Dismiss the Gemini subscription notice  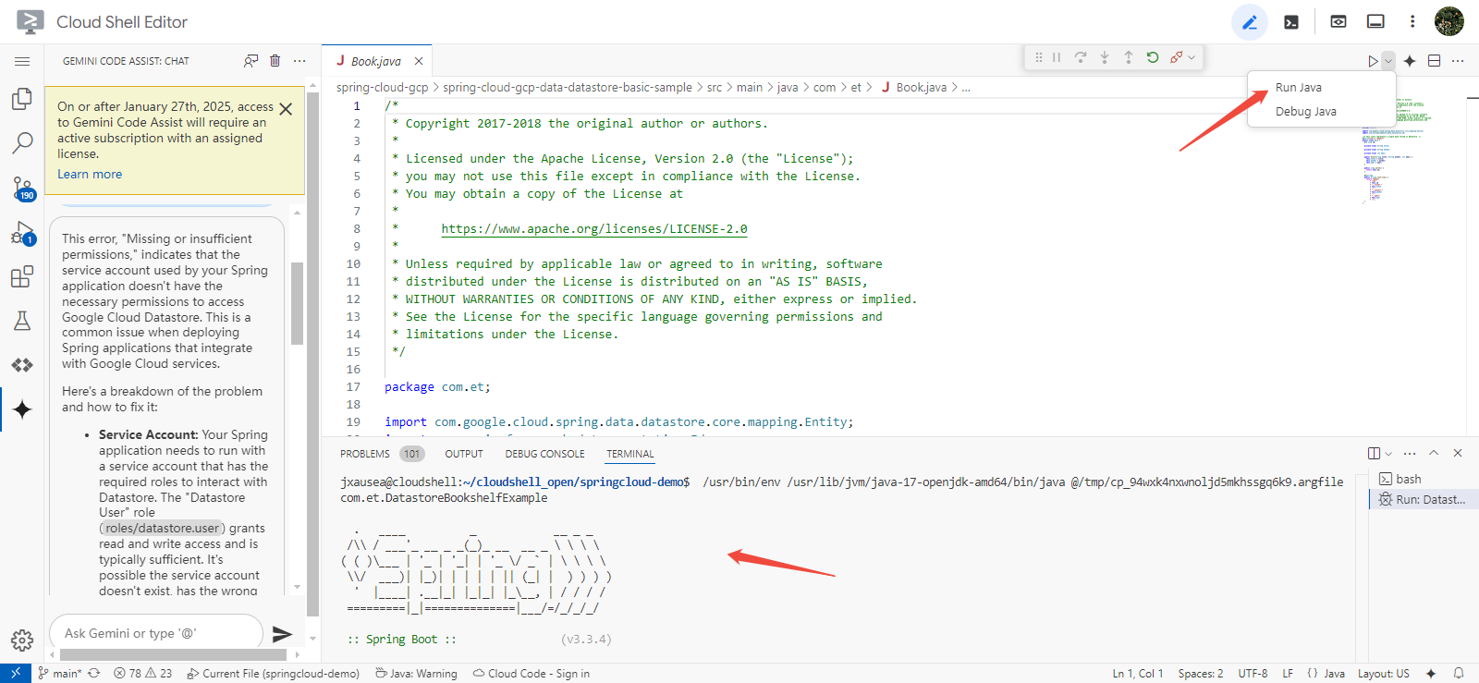pos(286,109)
